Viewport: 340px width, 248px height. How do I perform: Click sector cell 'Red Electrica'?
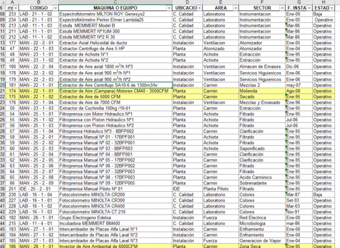pos(262,217)
